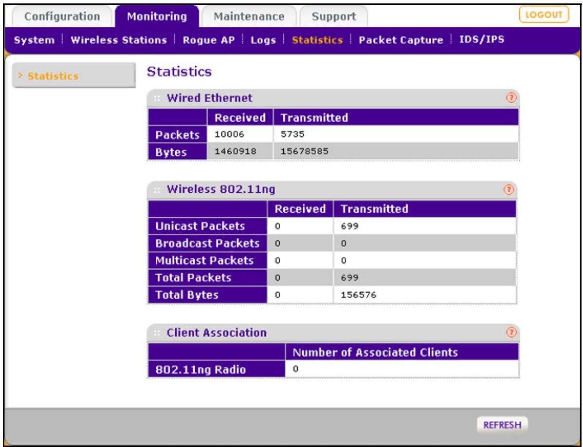The height and width of the screenshot is (447, 583).
Task: Click the Wireless 802.11ng section title
Action: [x=221, y=189]
